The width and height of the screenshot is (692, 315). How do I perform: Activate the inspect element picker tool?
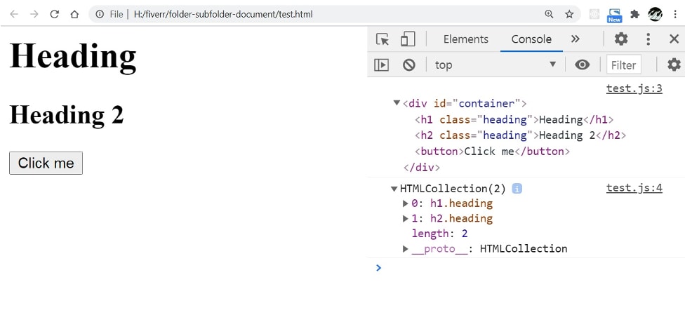[382, 39]
